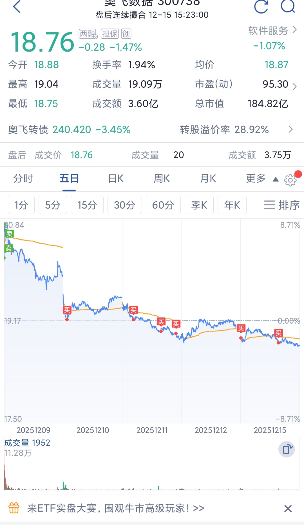The height and width of the screenshot is (528, 304).
Task: Tap the 买 marker on 20251210
Action: coord(67,310)
